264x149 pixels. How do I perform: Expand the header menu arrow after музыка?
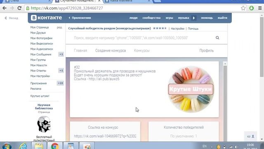(x=194, y=18)
